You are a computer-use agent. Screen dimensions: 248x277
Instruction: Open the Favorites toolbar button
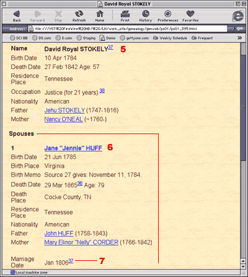pos(190,16)
